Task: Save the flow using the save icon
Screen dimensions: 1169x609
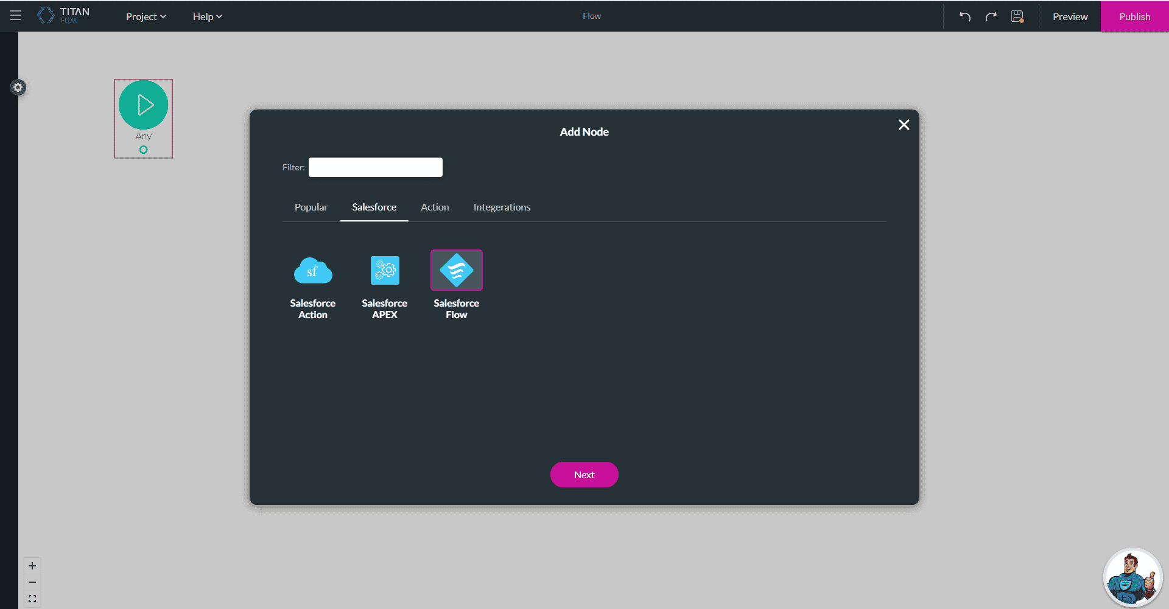Action: 1017,16
